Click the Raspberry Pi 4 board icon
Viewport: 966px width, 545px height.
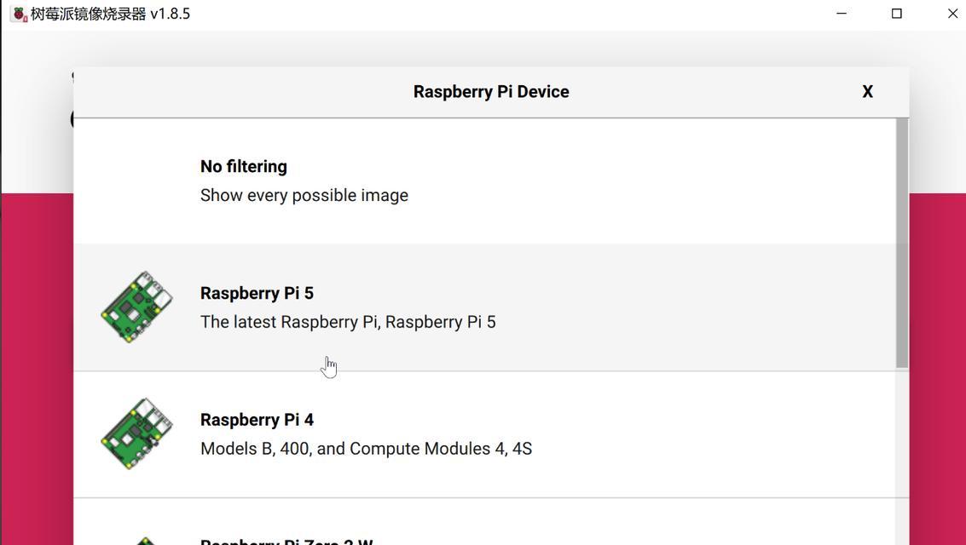136,433
